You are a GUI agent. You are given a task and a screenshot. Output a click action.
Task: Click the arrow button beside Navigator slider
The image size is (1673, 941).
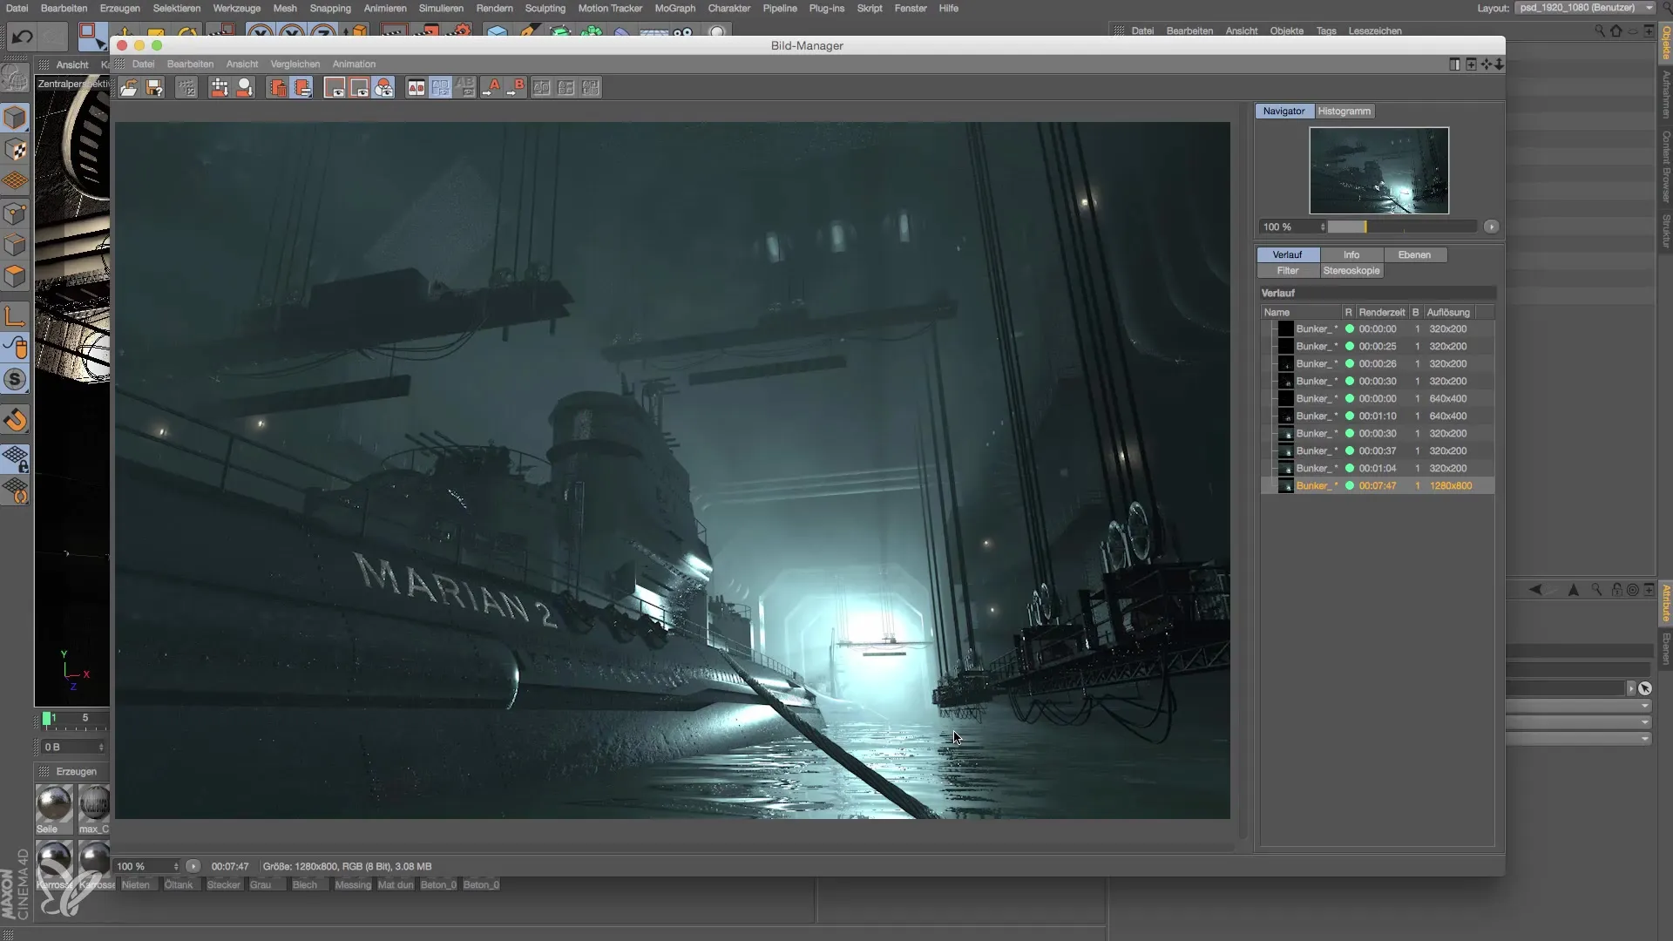pos(1491,227)
